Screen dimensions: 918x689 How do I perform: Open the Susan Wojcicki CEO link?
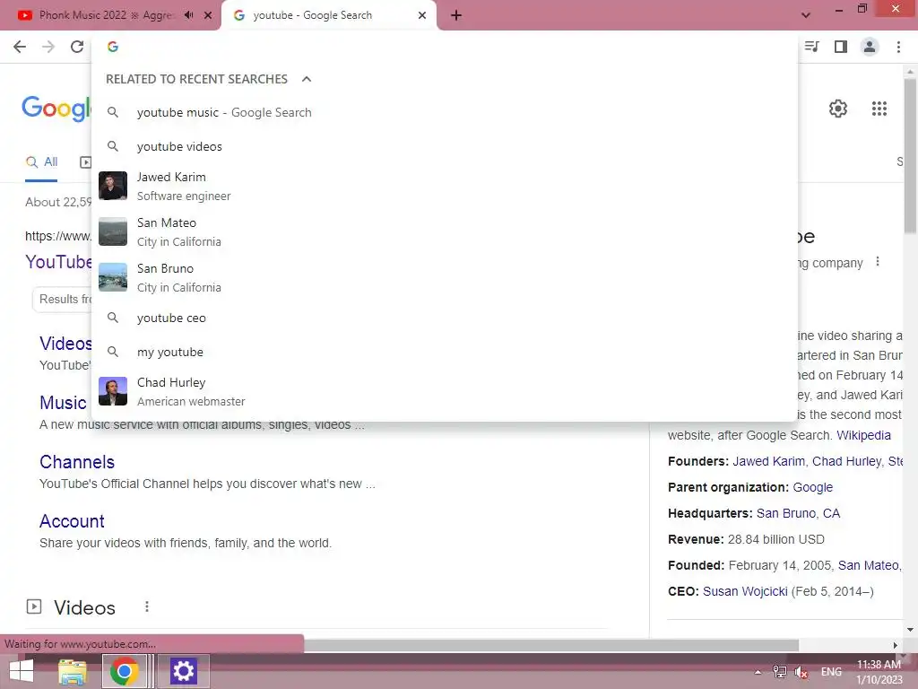(x=745, y=592)
